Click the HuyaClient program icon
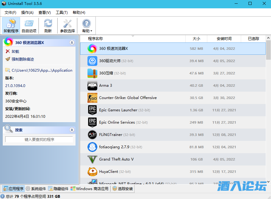 point(91,172)
